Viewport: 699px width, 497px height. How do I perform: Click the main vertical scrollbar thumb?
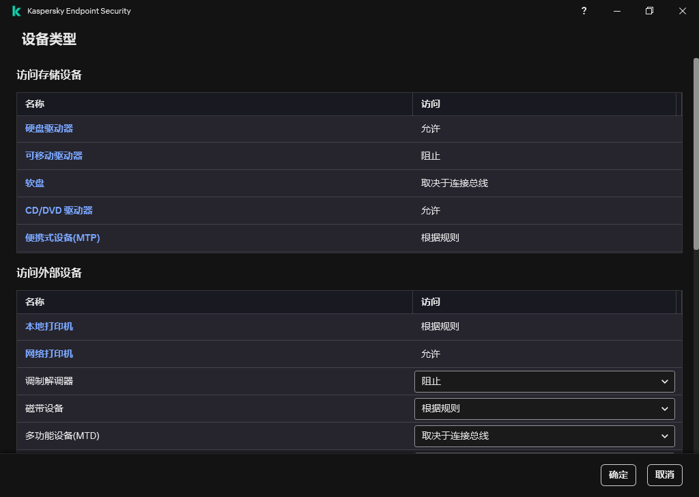696,154
